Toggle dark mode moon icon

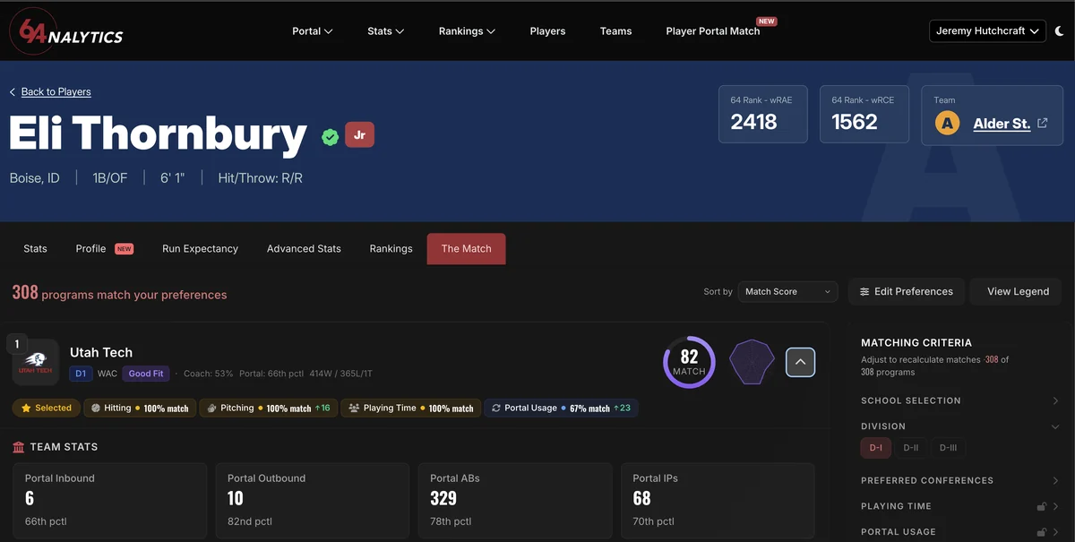(x=1060, y=31)
